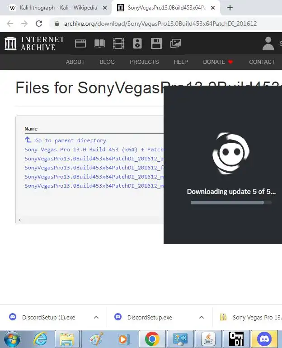282x348 pixels.
Task: Reload the archive.org page
Action: 39,24
